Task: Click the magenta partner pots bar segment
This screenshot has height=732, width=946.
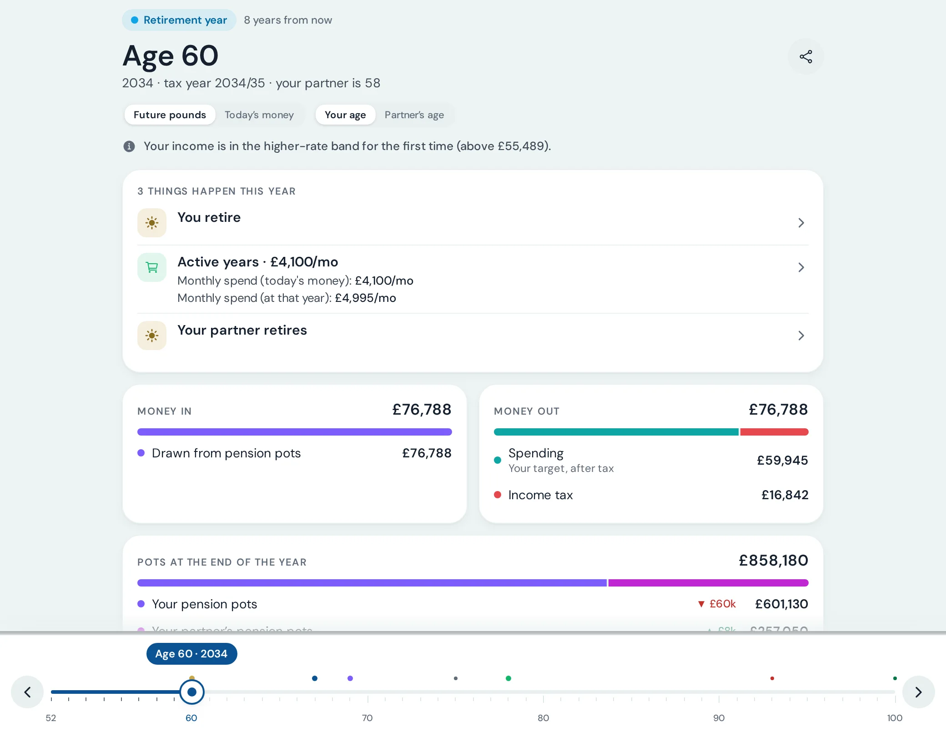Action: 709,583
